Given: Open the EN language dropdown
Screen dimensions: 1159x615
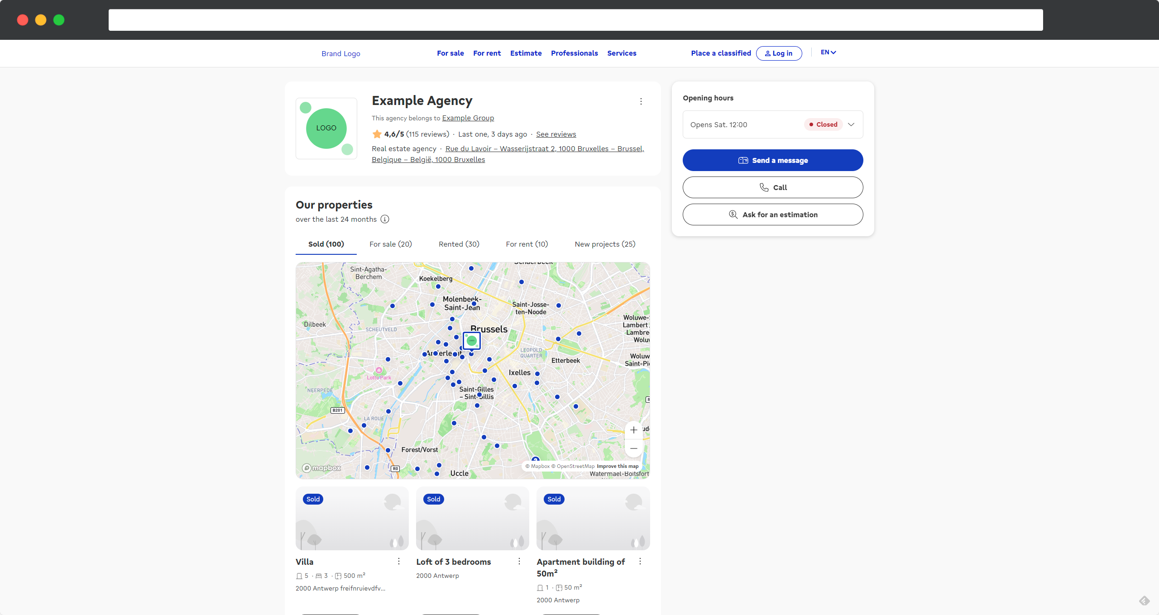Looking at the screenshot, I should (829, 52).
